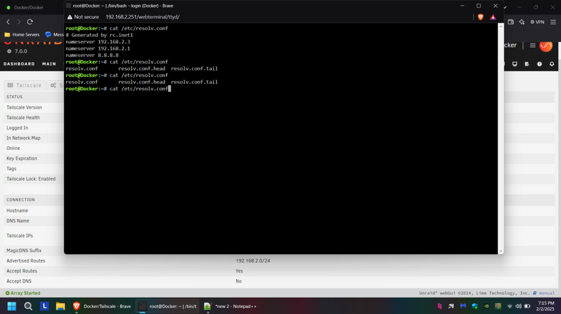The height and width of the screenshot is (314, 561).
Task: Open the Unraid system log icon
Action: (527, 64)
